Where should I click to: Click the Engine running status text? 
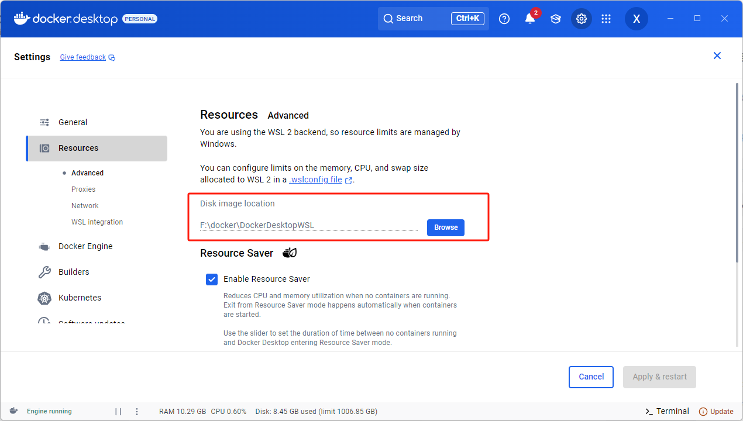(x=49, y=412)
